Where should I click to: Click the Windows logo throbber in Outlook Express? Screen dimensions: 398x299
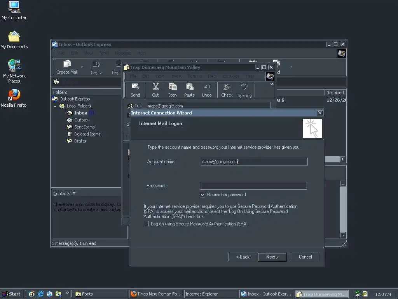point(341,53)
